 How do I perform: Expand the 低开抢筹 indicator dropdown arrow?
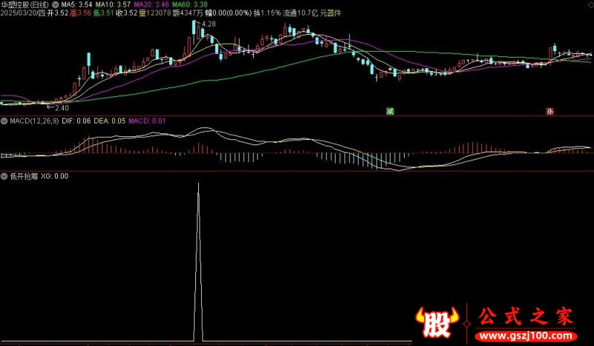(x=4, y=176)
